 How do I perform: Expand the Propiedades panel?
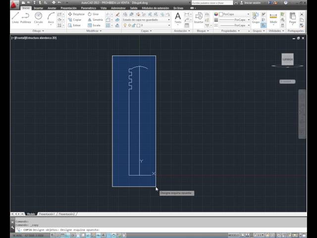tap(230, 31)
